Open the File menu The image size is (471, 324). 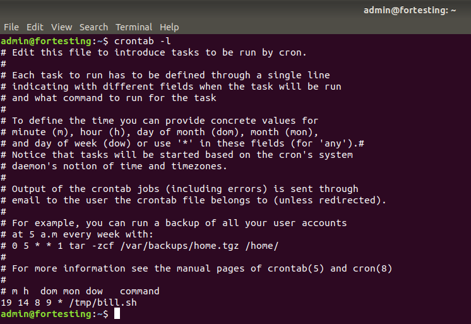[11, 27]
